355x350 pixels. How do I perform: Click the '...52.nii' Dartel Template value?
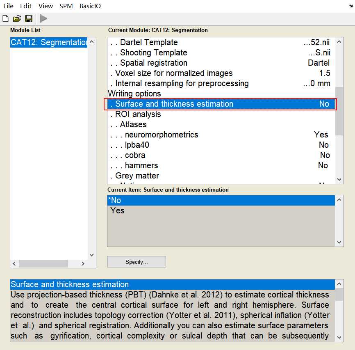(x=317, y=42)
